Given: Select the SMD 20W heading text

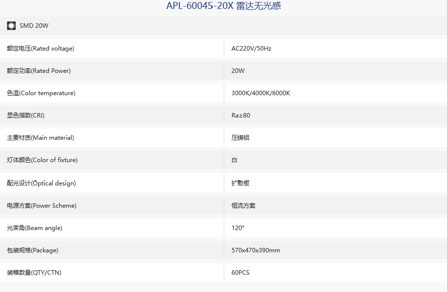Looking at the screenshot, I should coord(34,26).
